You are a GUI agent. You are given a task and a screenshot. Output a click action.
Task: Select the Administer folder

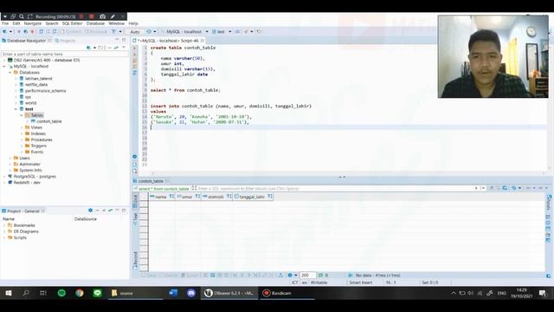pos(29,164)
